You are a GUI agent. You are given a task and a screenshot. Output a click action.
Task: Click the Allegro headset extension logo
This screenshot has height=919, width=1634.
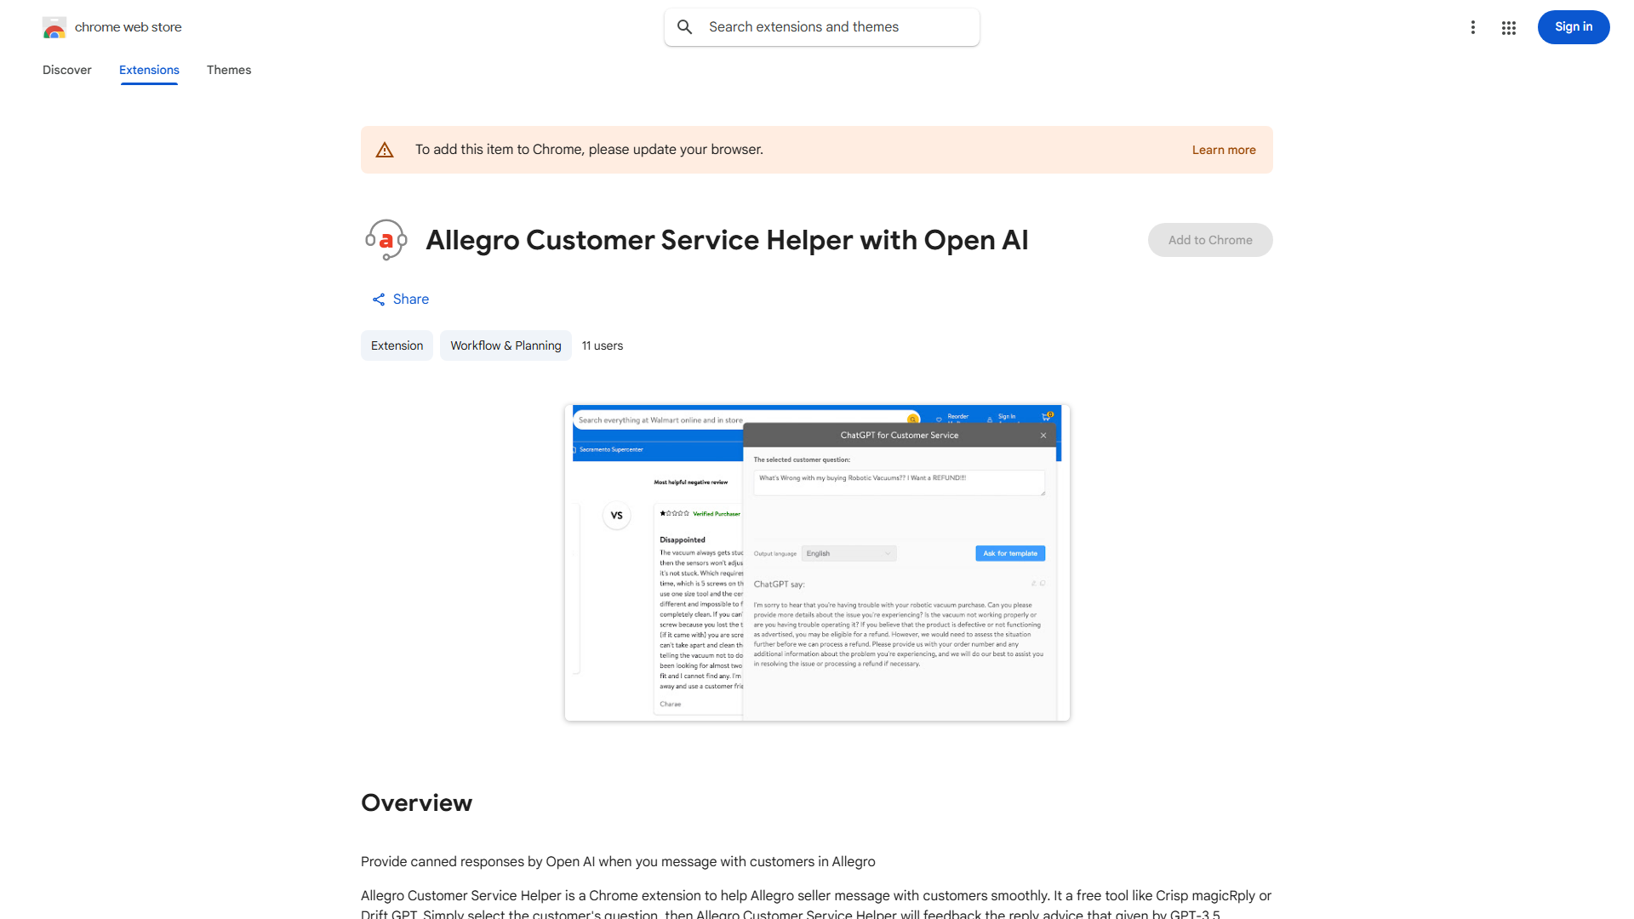(386, 239)
